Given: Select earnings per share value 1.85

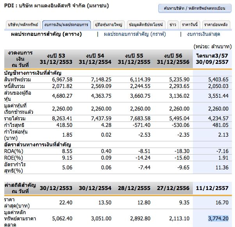Looking at the screenshot, I should 67,135.
